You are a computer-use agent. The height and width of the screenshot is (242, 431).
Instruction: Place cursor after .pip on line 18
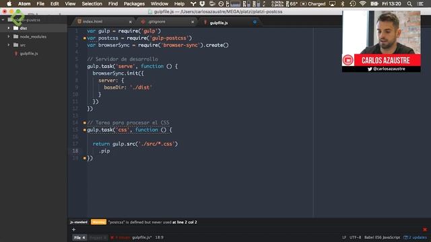click(110, 151)
